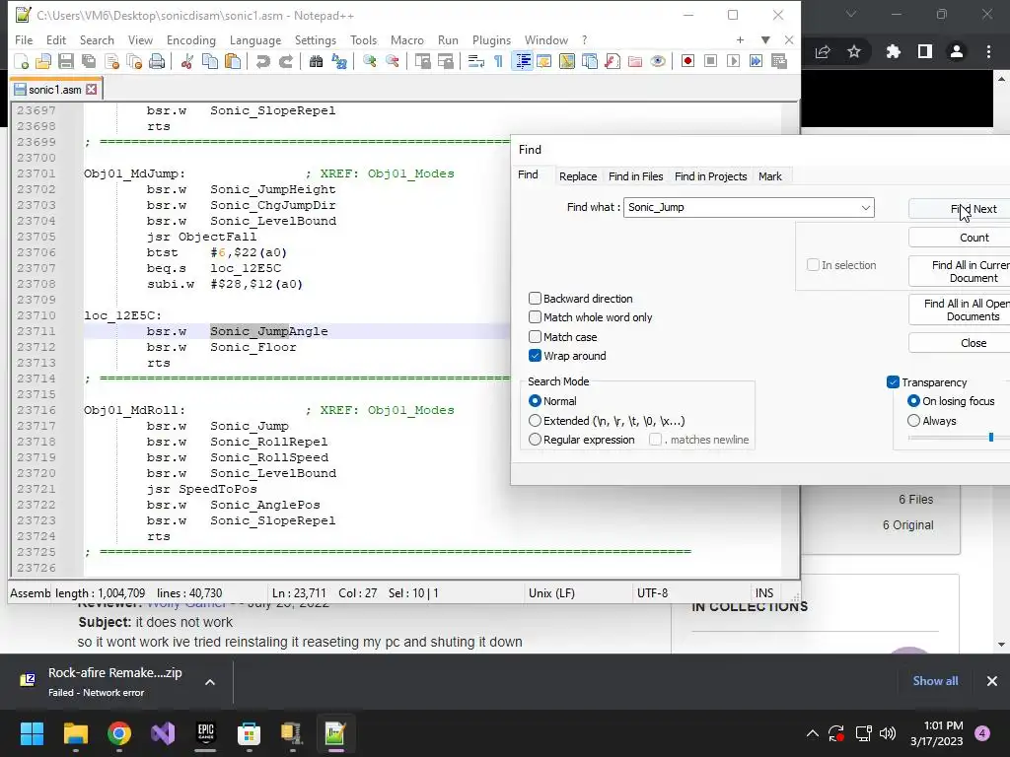
Task: Switch to the Mark tab
Action: point(769,176)
